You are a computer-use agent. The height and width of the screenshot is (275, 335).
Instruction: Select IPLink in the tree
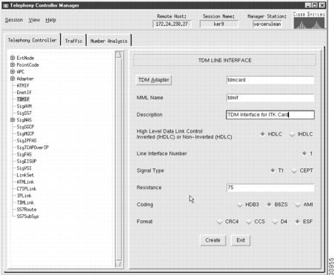coord(24,196)
